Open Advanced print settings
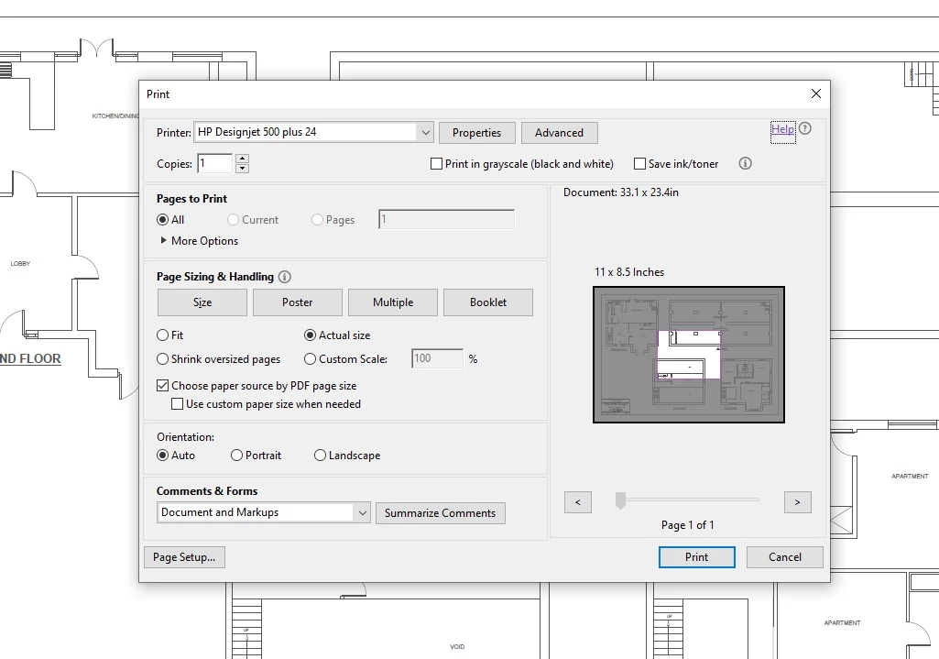The height and width of the screenshot is (659, 939). pos(560,133)
